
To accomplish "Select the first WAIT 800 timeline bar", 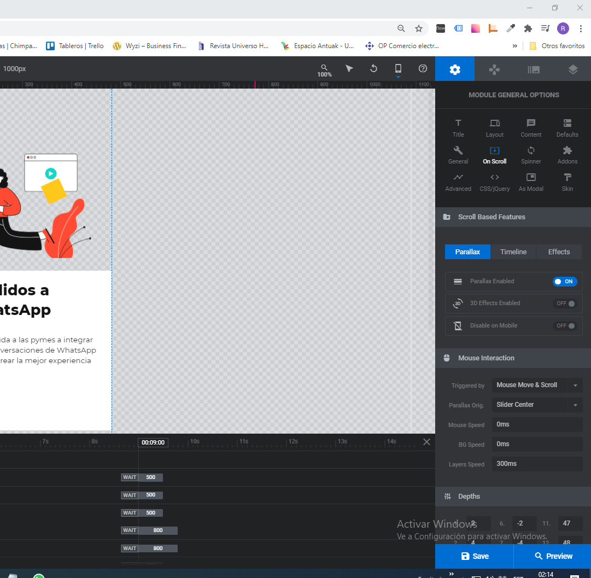I will (x=149, y=530).
